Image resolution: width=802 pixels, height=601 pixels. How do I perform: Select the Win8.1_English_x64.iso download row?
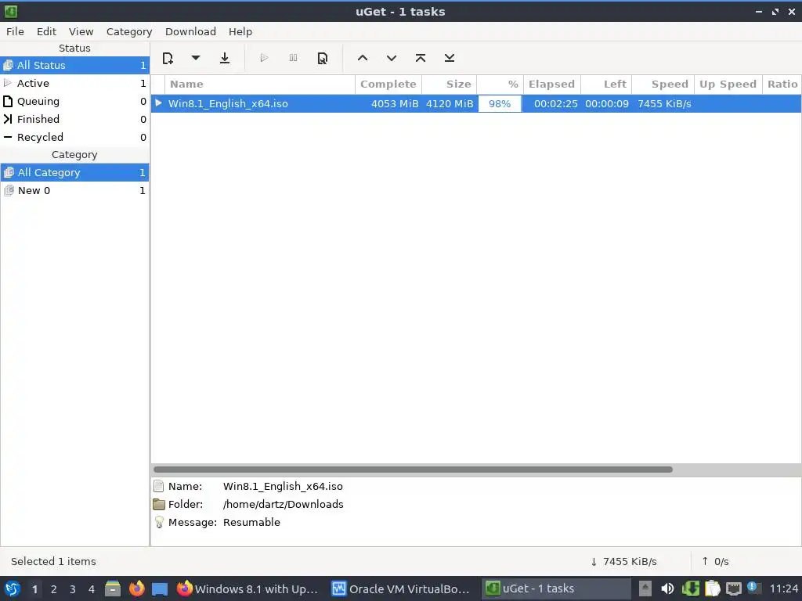(476, 104)
